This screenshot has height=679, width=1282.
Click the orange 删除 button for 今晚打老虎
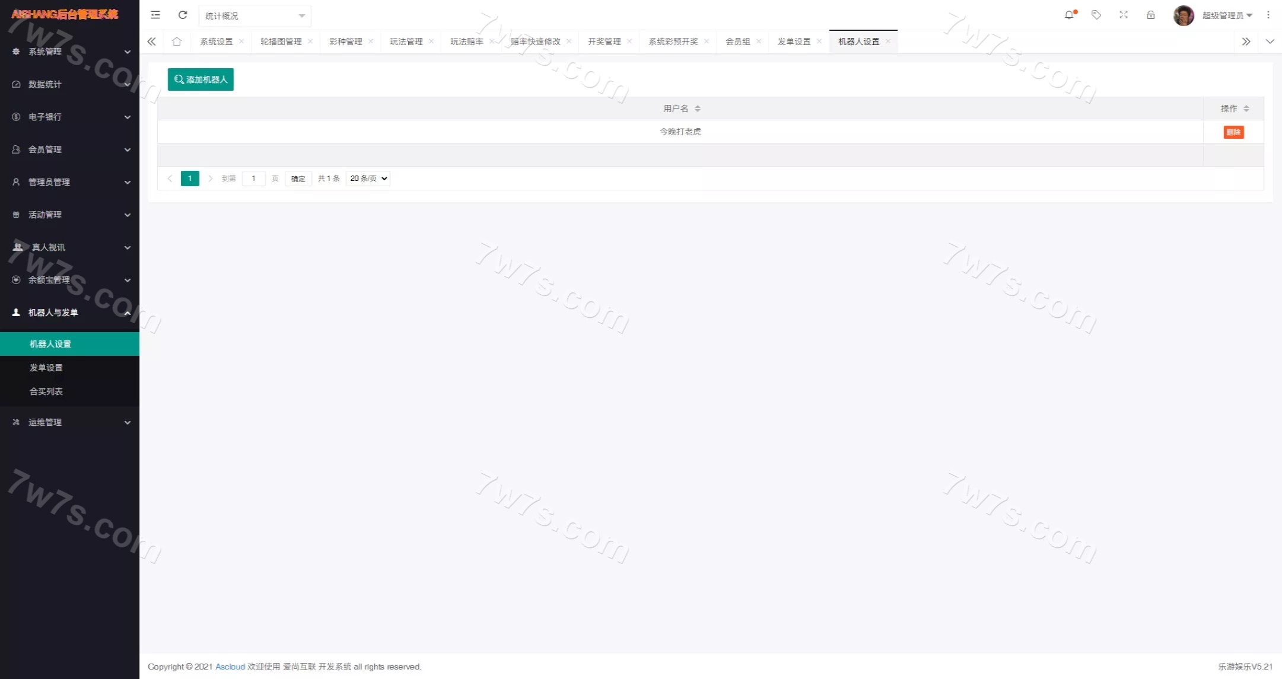1233,132
